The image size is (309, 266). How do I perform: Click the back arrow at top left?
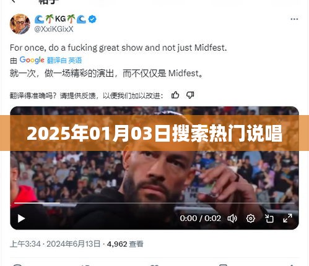(x=14, y=1)
